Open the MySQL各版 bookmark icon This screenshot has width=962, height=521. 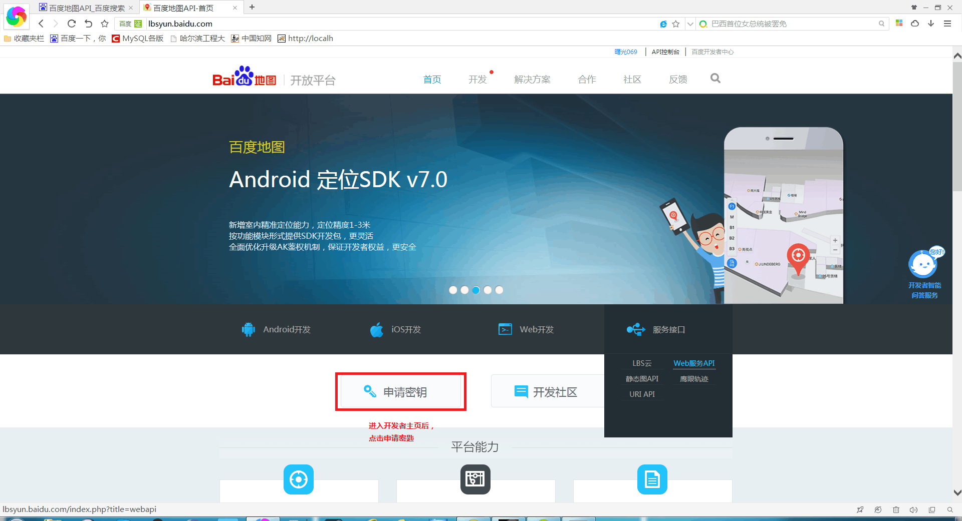coord(116,38)
